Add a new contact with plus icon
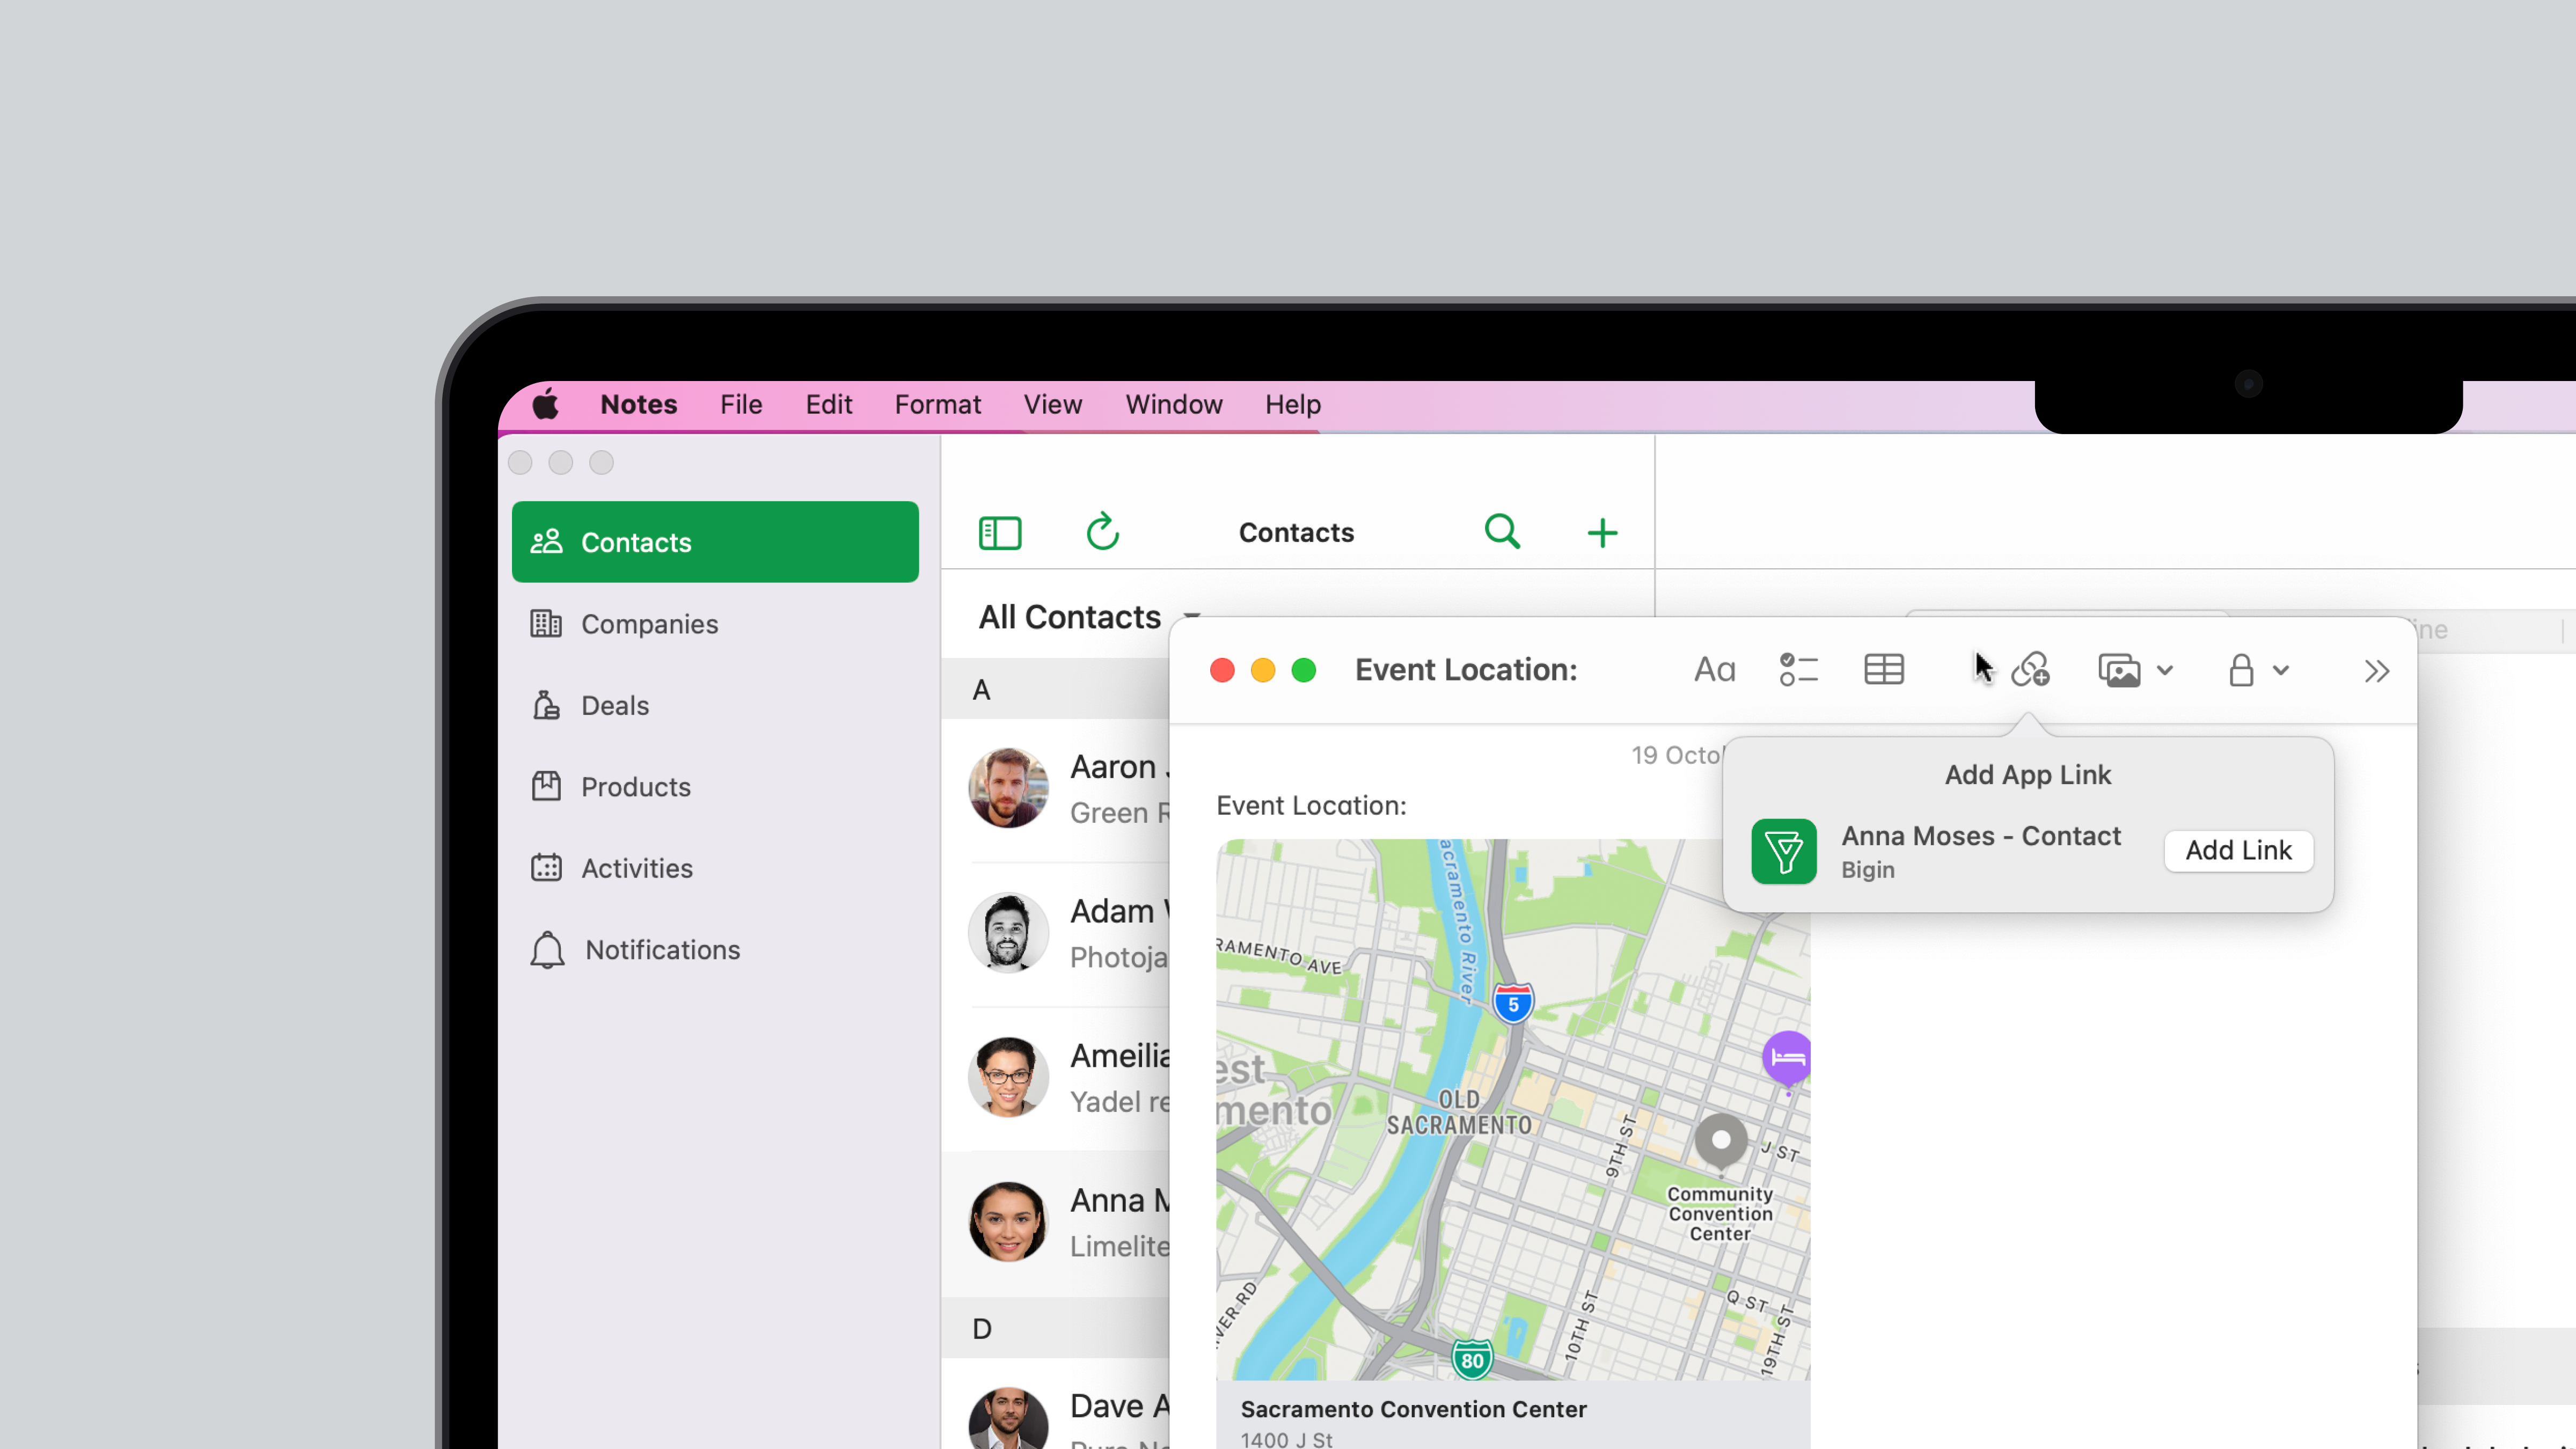The width and height of the screenshot is (2576, 1449). (x=1602, y=533)
